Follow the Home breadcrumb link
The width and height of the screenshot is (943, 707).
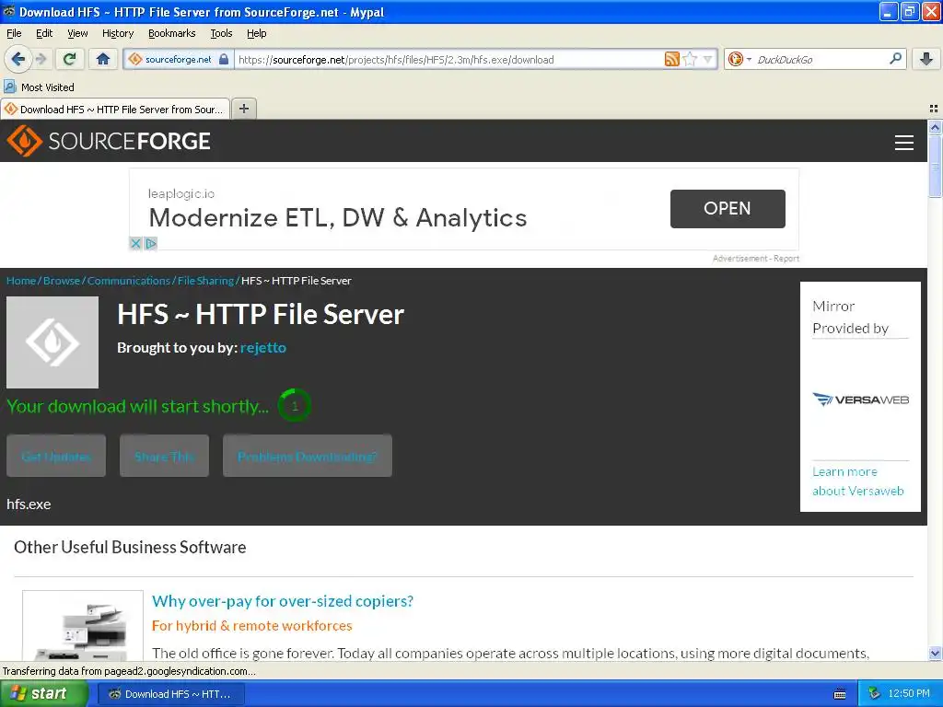[21, 281]
